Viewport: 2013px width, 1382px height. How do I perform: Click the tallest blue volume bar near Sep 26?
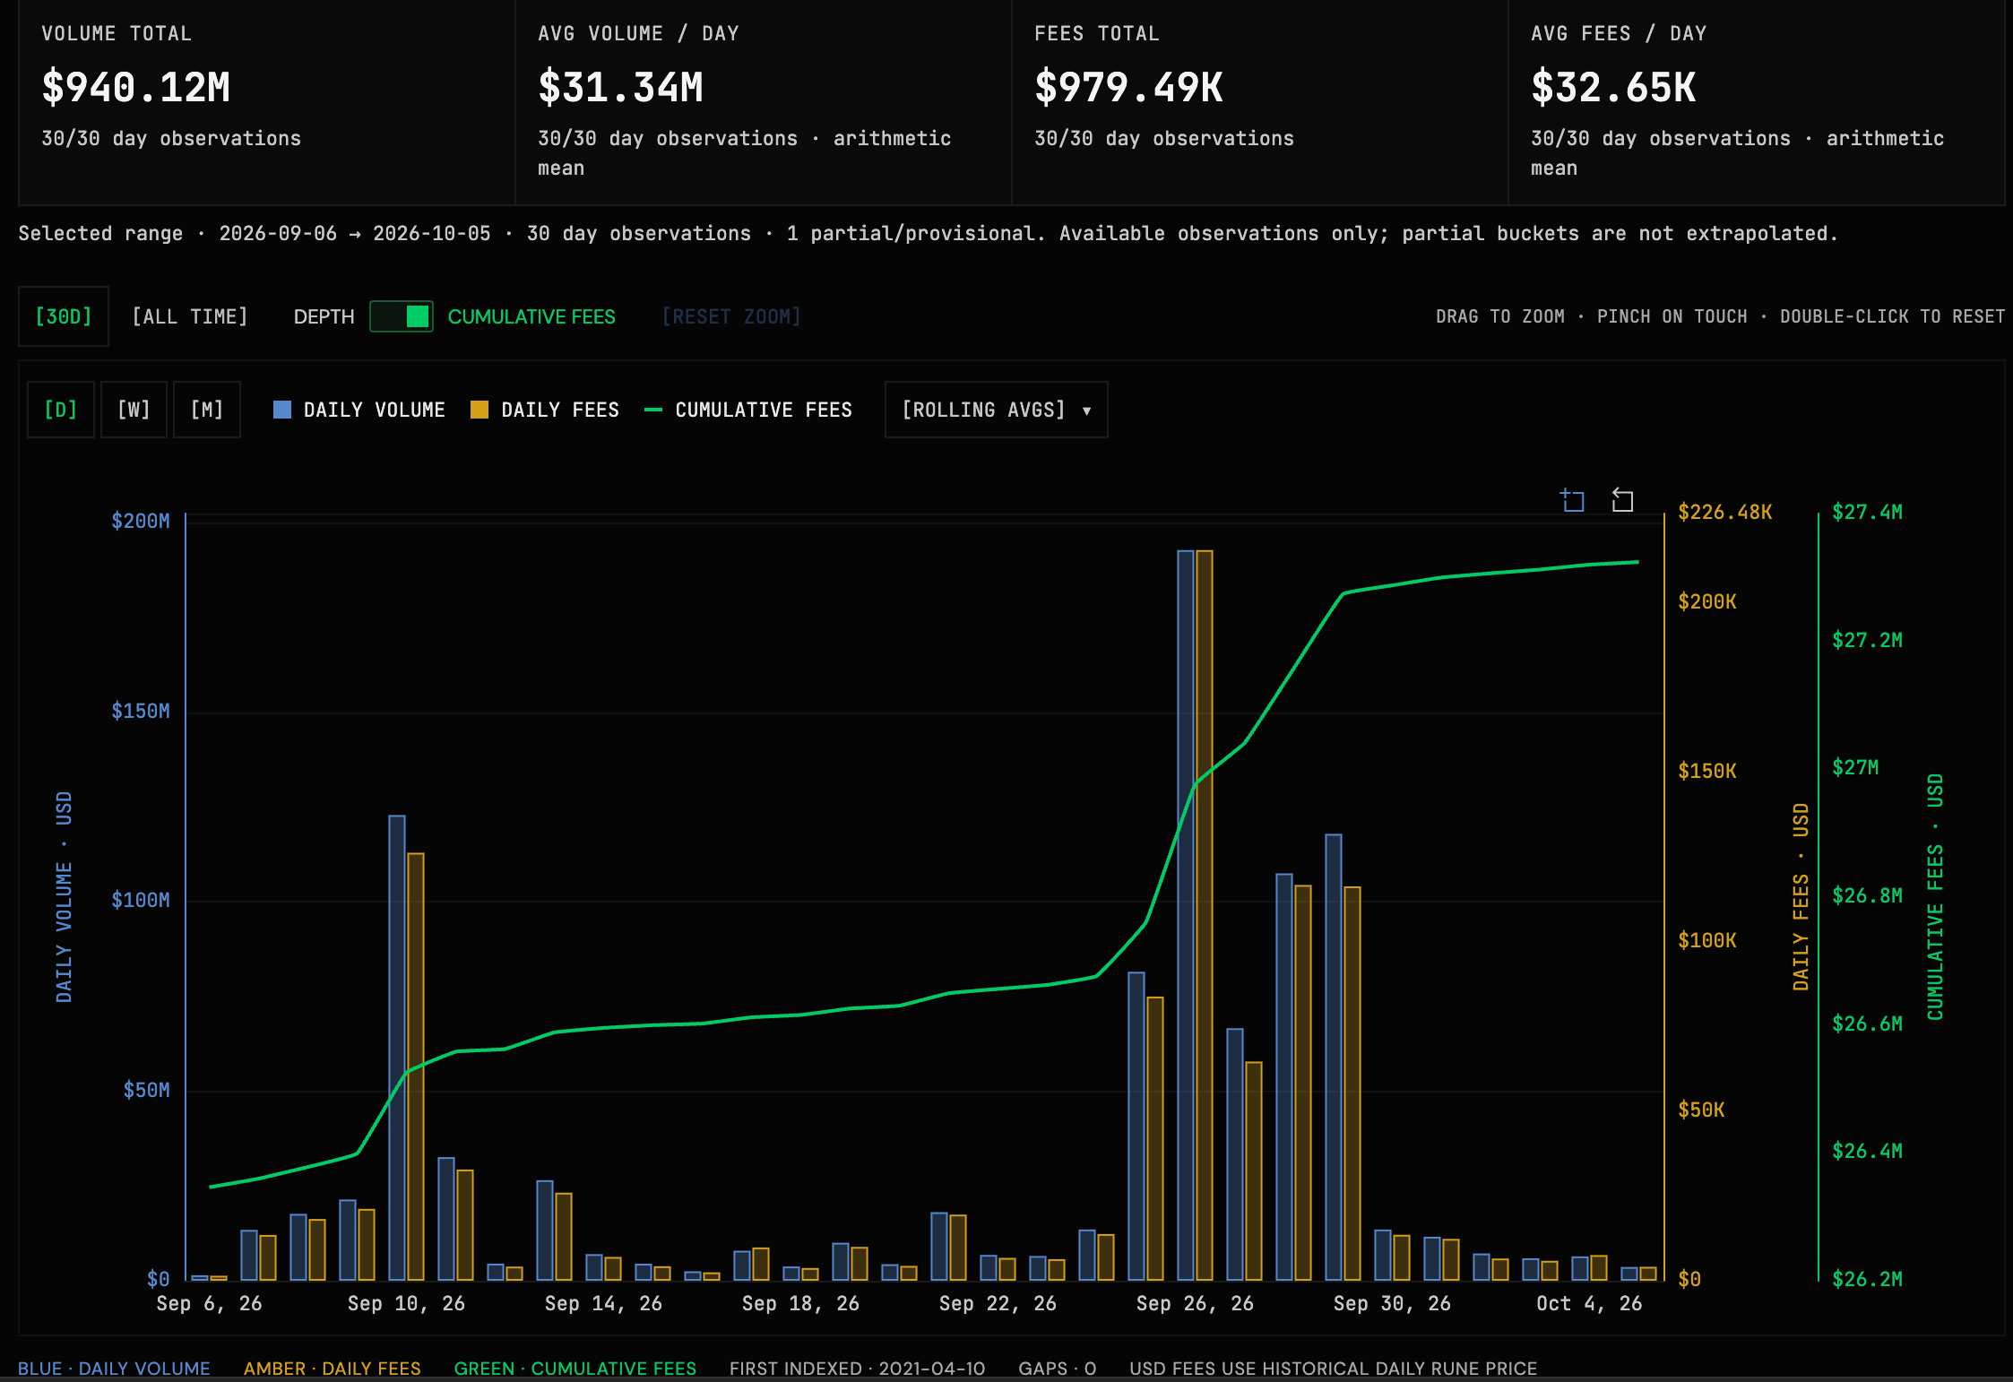tap(1186, 915)
